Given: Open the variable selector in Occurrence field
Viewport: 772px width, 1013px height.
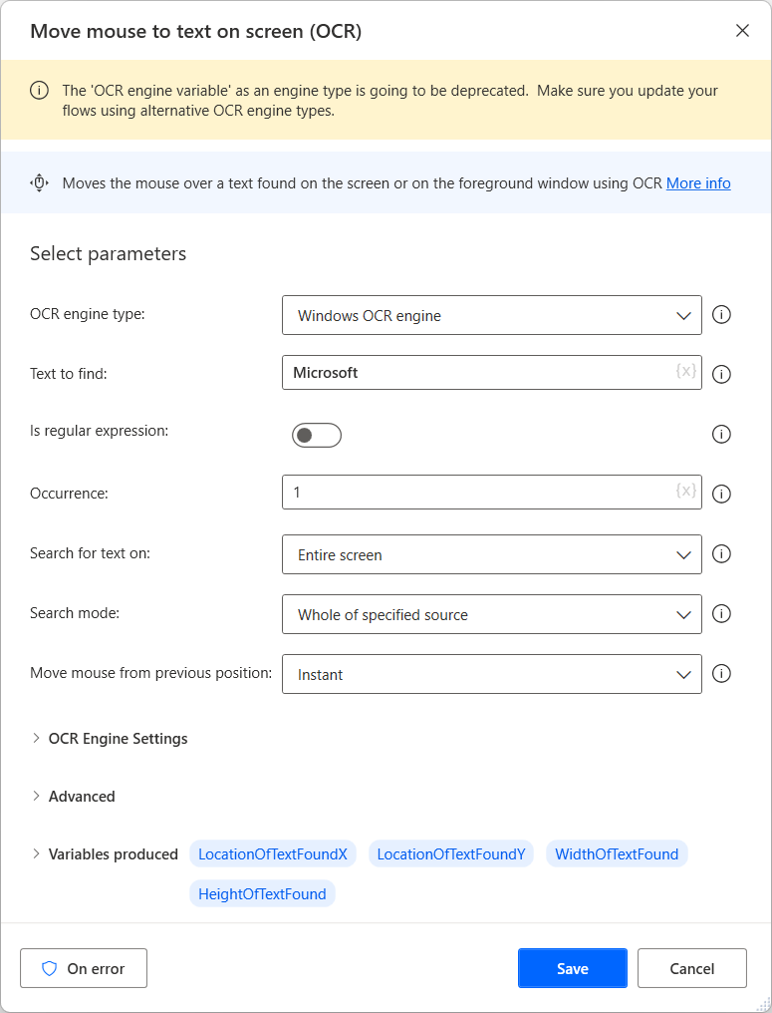Looking at the screenshot, I should [685, 493].
